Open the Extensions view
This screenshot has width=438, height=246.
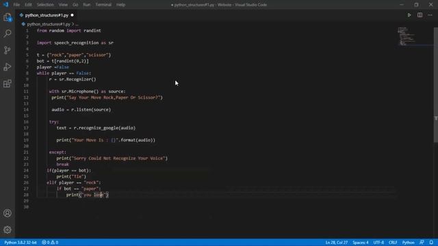tap(8, 83)
